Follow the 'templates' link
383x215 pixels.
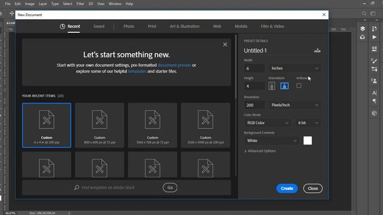[137, 71]
